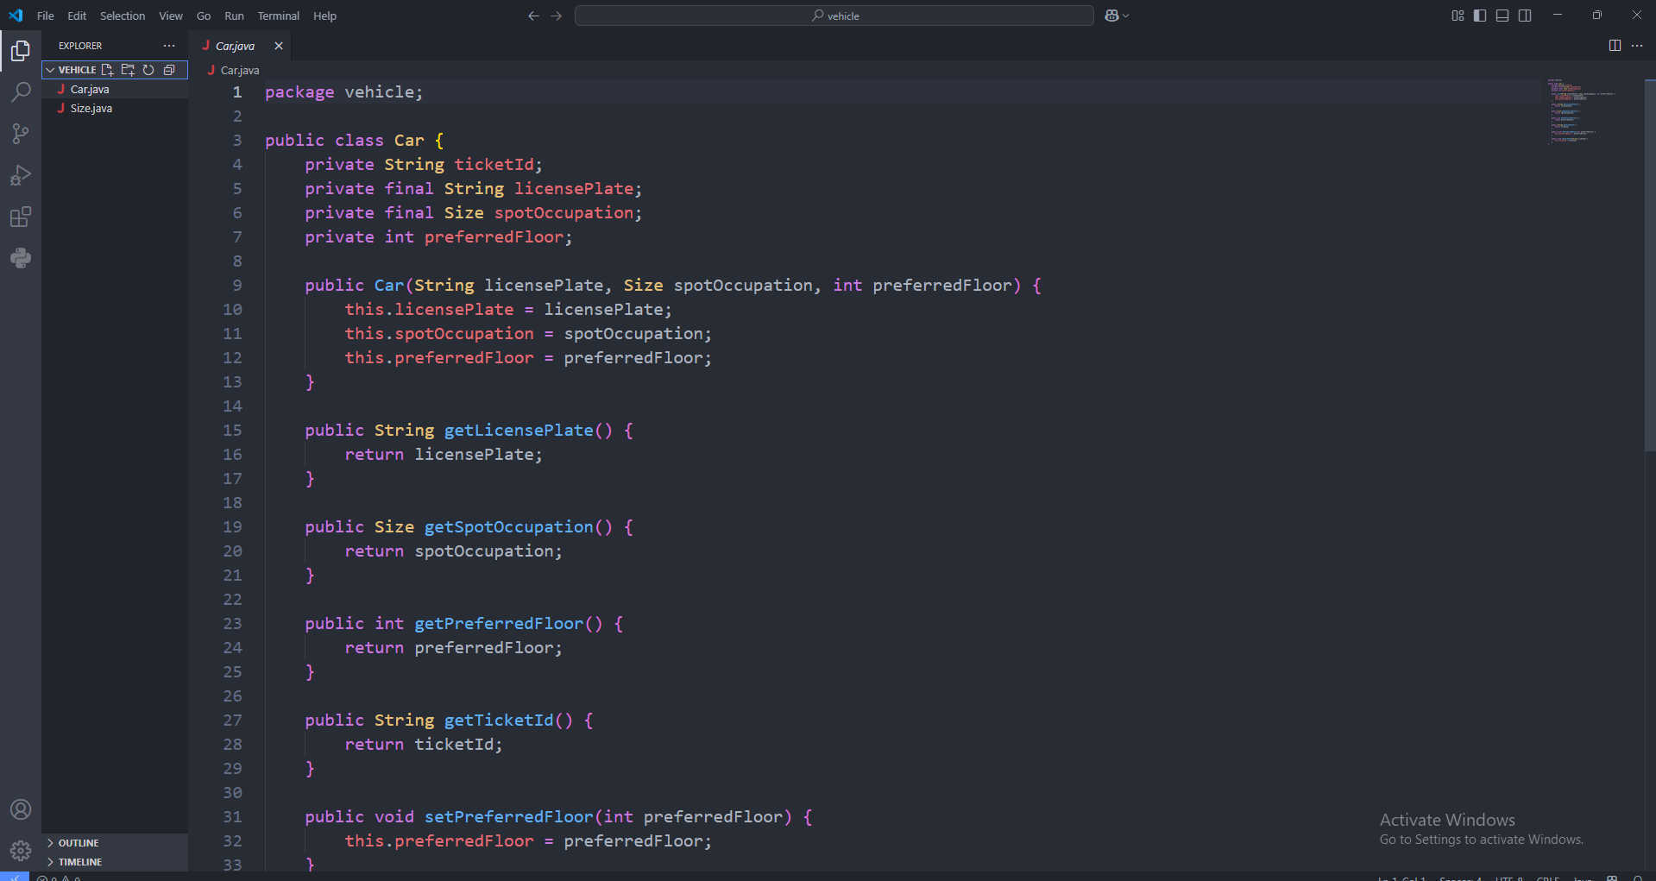The width and height of the screenshot is (1656, 881).
Task: Click the vehicle command center search box
Action: [834, 16]
